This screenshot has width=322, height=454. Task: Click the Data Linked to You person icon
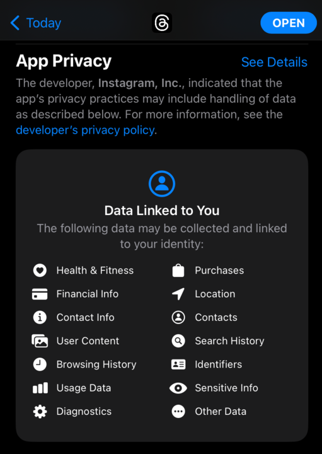tap(162, 183)
